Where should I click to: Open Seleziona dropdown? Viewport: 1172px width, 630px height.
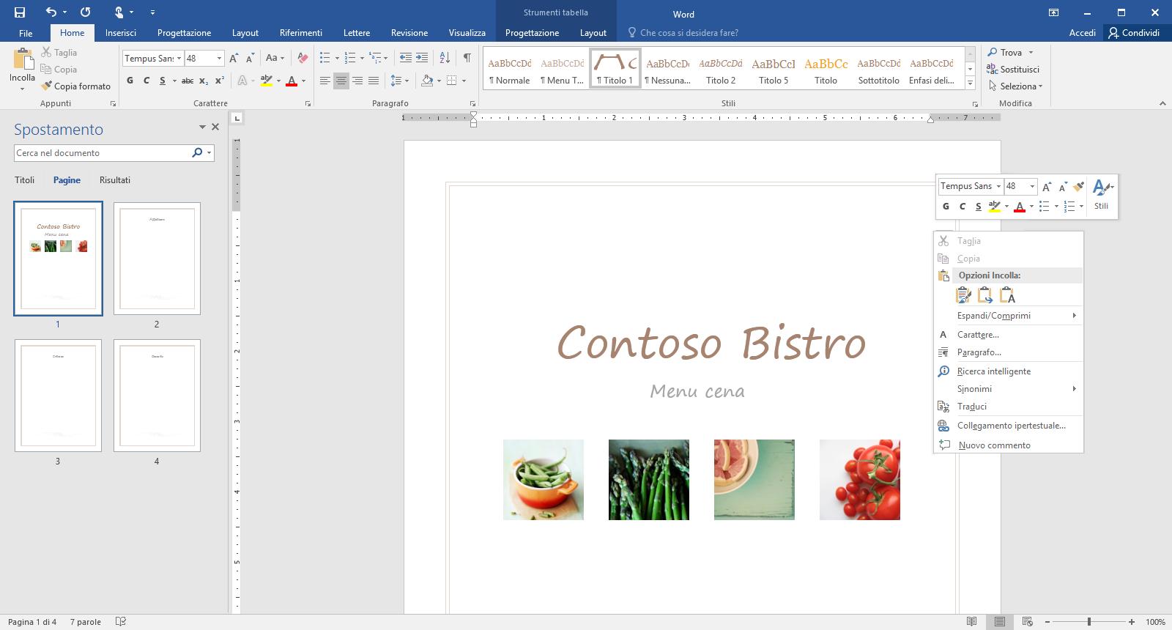(1015, 86)
